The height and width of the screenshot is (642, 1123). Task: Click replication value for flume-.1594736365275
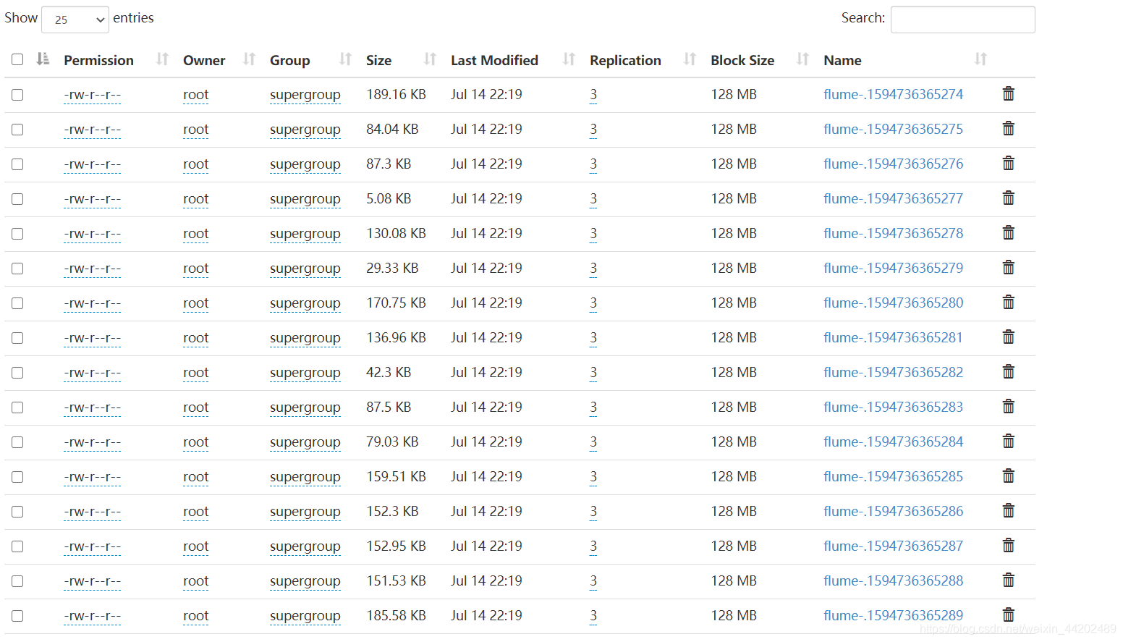(x=593, y=129)
